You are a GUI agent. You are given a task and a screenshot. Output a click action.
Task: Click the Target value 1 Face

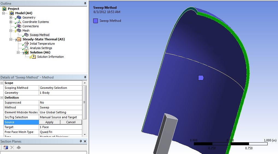click(x=60, y=127)
